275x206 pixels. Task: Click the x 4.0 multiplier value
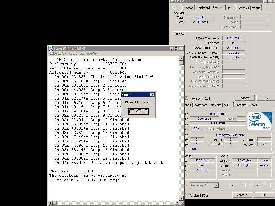(202, 165)
